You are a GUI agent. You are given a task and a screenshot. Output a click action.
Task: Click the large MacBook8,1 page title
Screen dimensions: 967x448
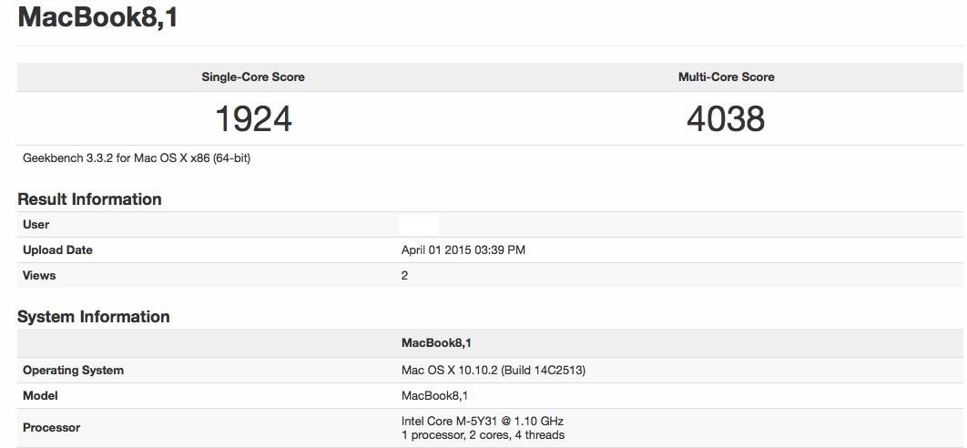(x=97, y=17)
